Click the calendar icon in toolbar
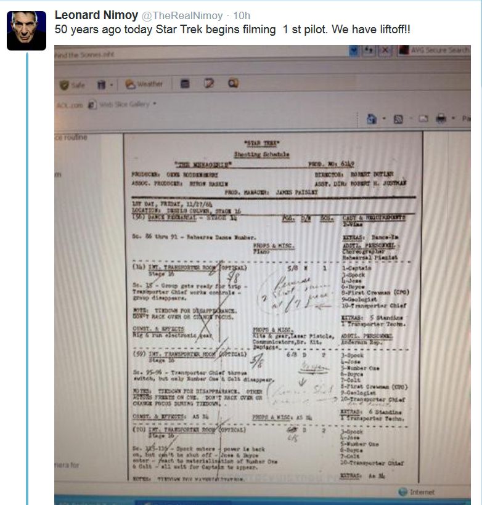This screenshot has height=505, width=482. tap(185, 84)
